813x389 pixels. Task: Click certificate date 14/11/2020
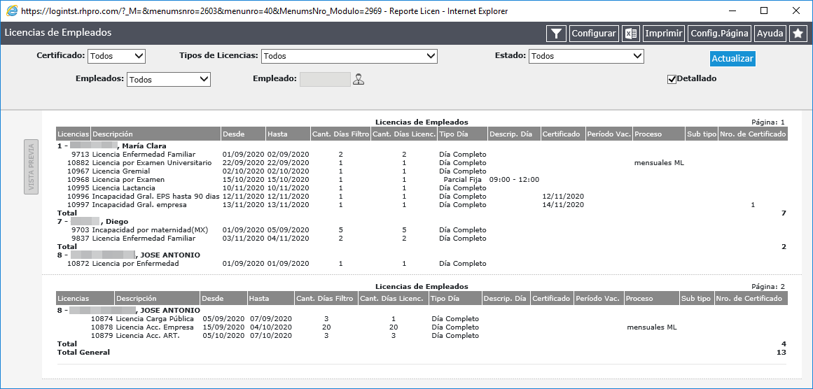click(x=564, y=204)
